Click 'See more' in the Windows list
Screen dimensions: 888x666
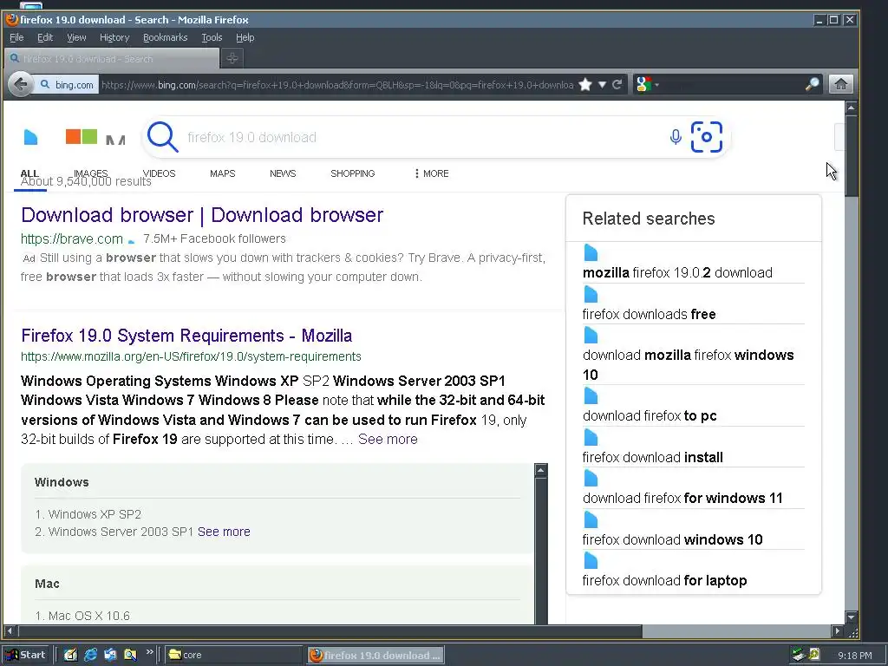[224, 532]
